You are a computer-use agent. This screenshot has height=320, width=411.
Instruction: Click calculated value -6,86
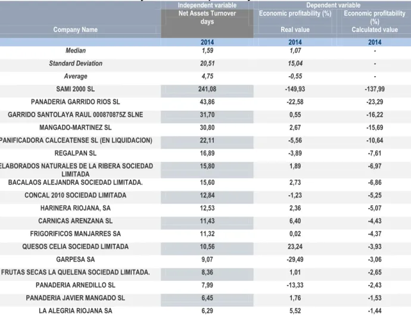pyautogui.click(x=375, y=183)
